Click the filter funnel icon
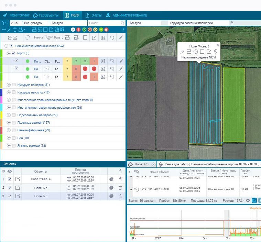The image size is (261, 242). point(4,23)
